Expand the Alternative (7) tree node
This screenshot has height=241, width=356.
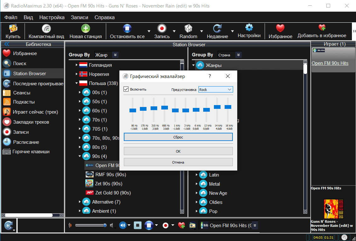(80, 202)
